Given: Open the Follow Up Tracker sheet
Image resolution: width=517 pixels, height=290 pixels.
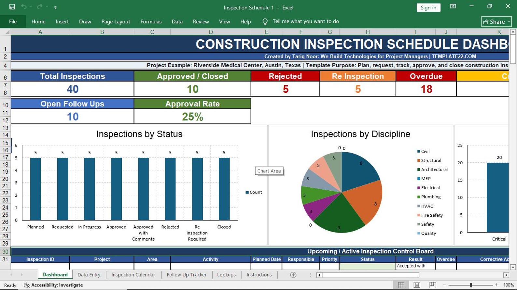Looking at the screenshot, I should (x=187, y=275).
